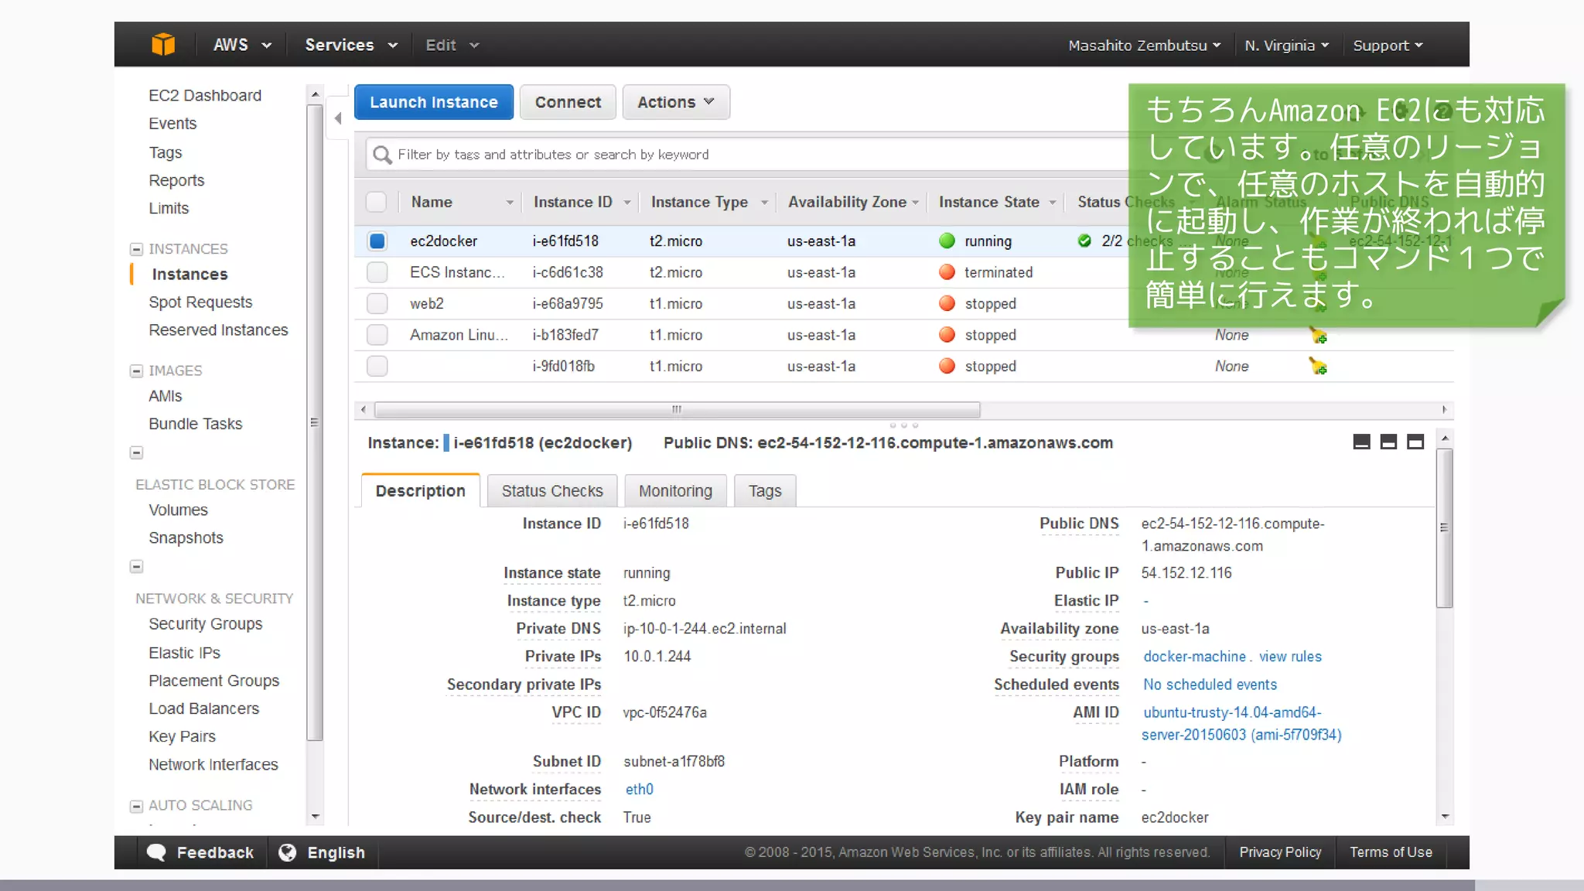Switch to the Status Checks tab

click(x=552, y=490)
